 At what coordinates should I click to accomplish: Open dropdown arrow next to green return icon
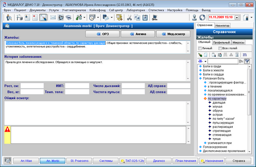tap(84, 18)
